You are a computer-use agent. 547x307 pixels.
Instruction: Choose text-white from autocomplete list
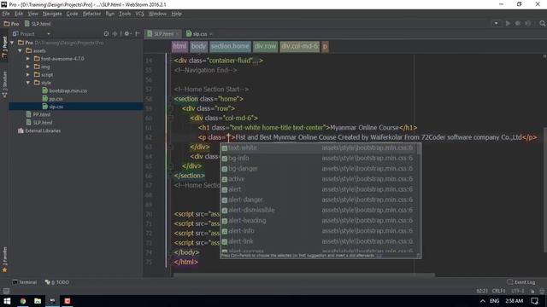coord(318,148)
